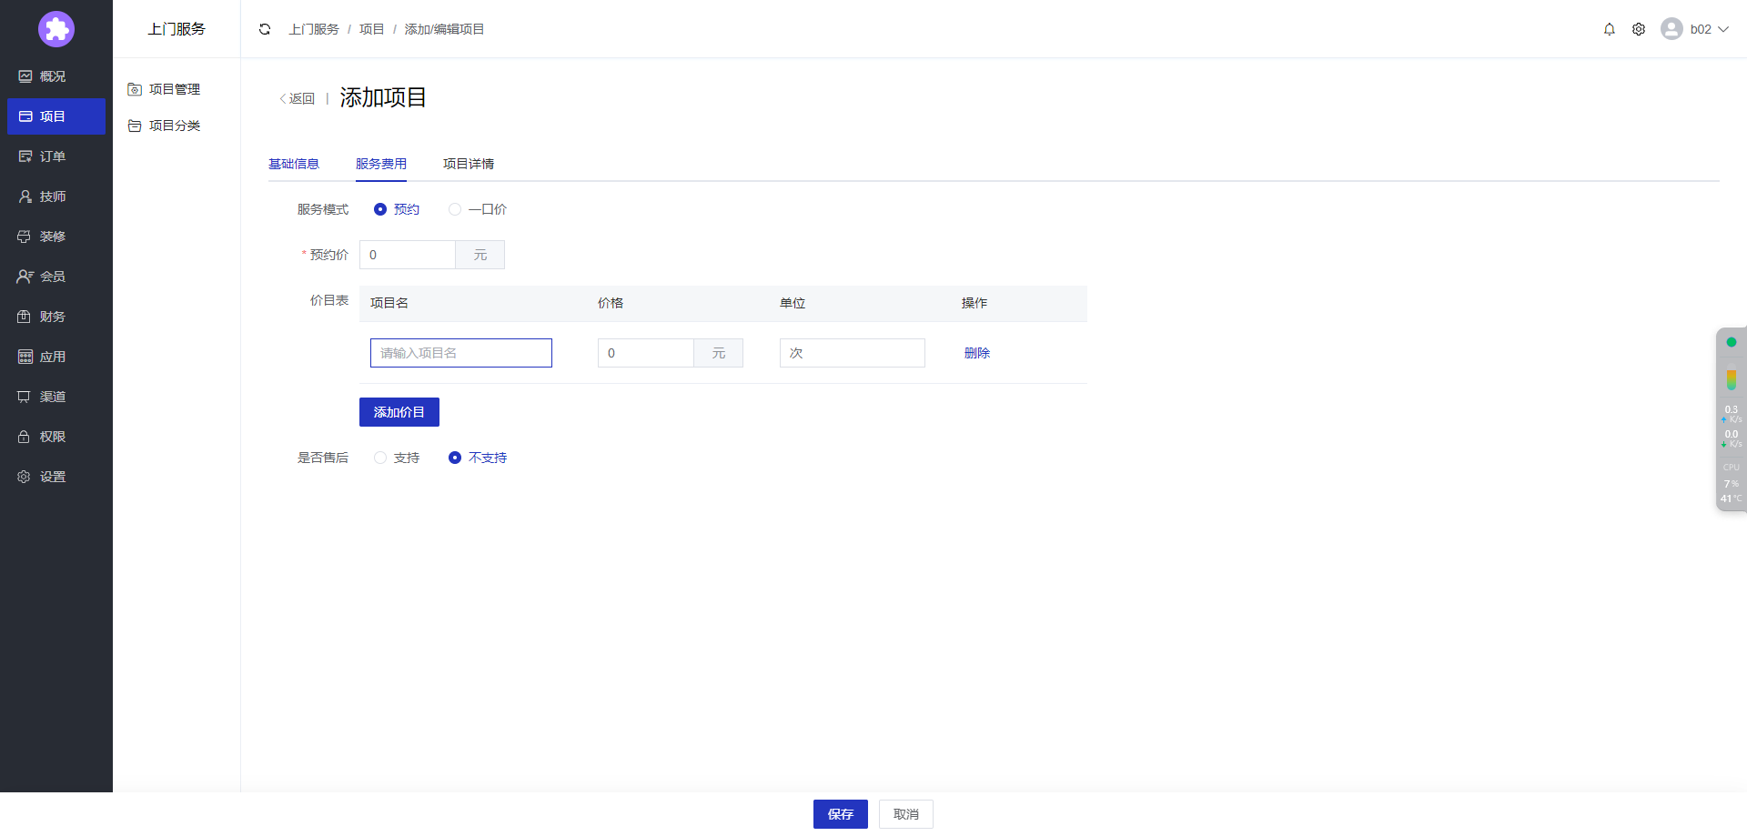Open 会员 members section
The image size is (1747, 836).
[56, 277]
